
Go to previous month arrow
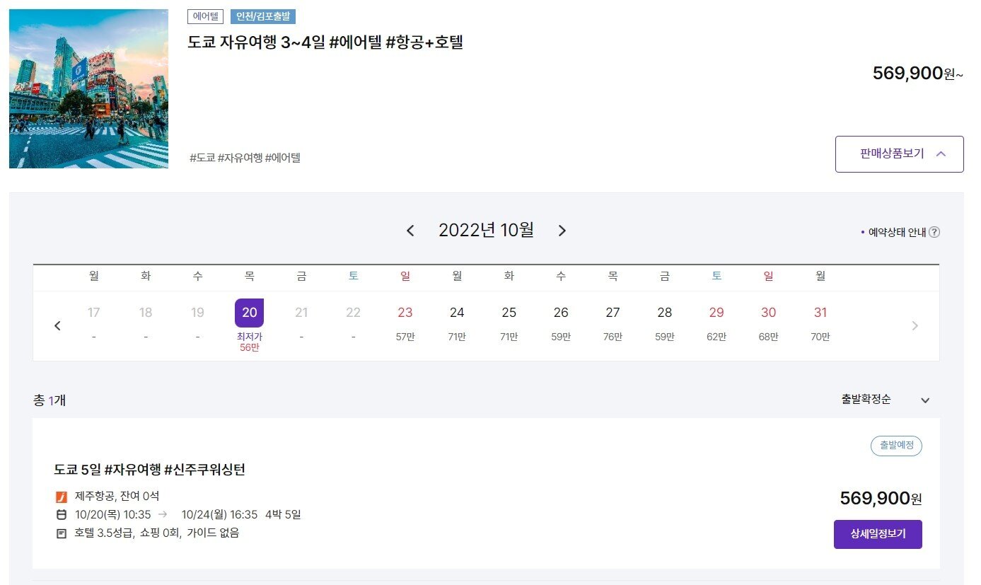click(410, 231)
